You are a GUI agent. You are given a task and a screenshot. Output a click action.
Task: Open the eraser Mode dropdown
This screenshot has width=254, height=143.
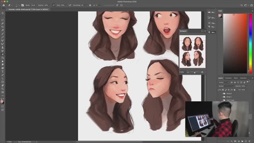click(x=33, y=5)
